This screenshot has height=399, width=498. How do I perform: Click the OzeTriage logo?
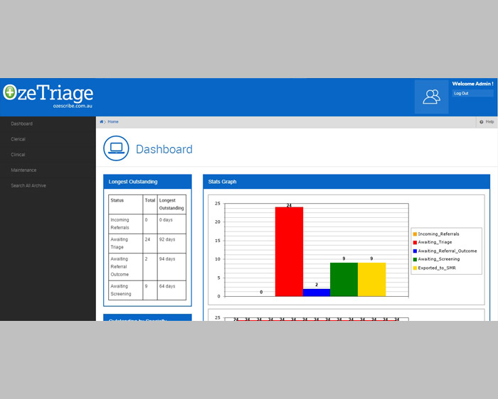tap(48, 95)
